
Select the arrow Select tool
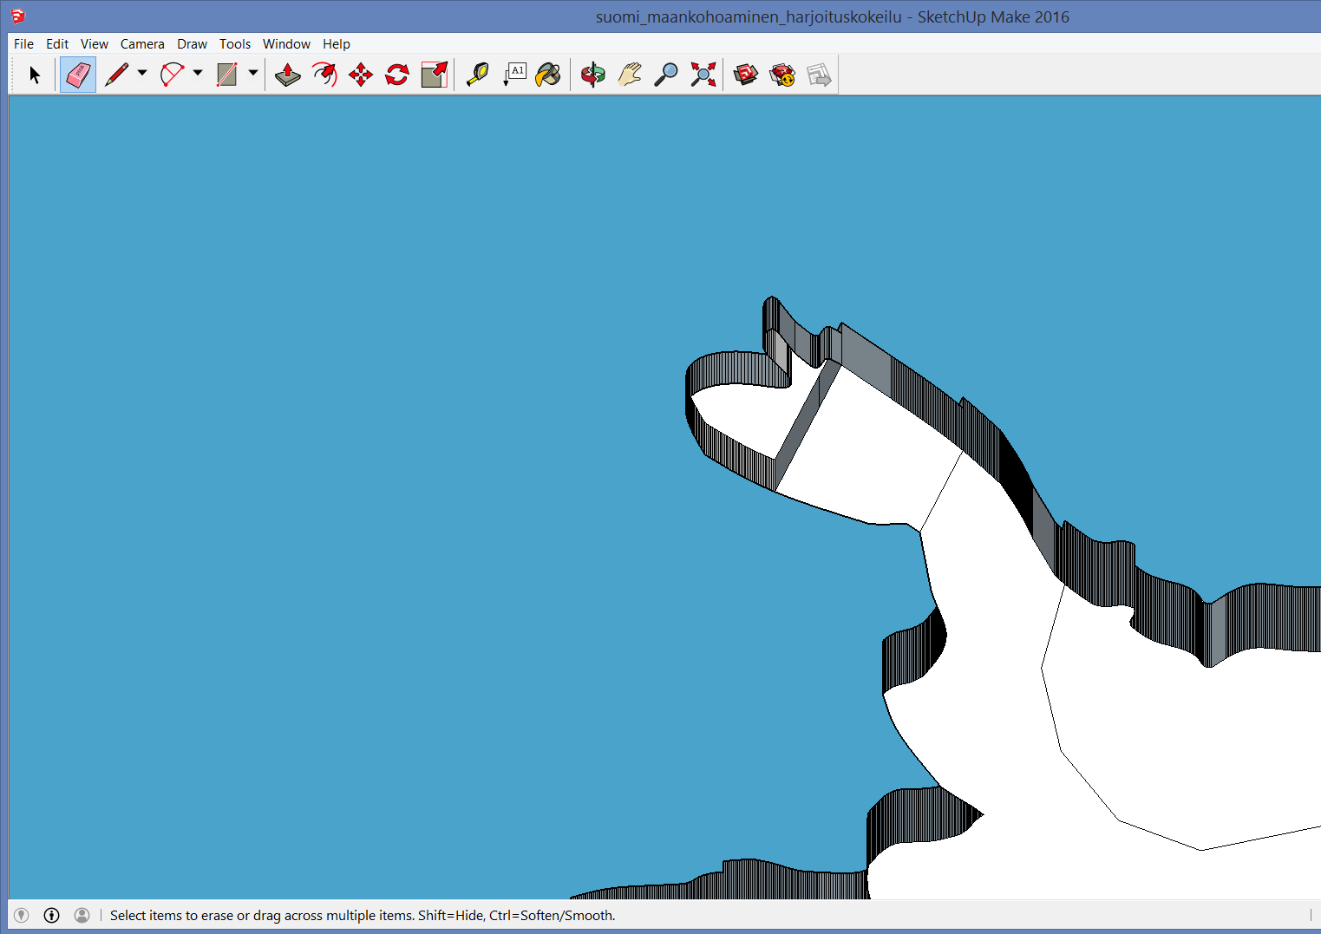35,75
